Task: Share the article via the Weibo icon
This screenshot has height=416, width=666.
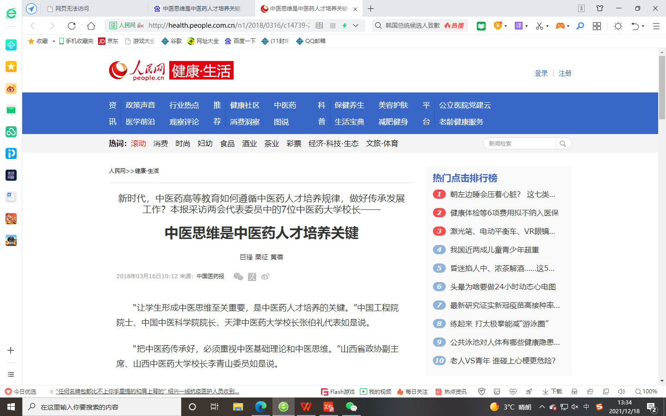Action: tap(265, 276)
